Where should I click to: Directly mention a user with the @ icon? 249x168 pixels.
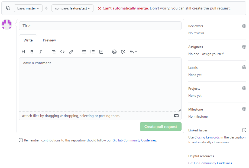(x=114, y=52)
